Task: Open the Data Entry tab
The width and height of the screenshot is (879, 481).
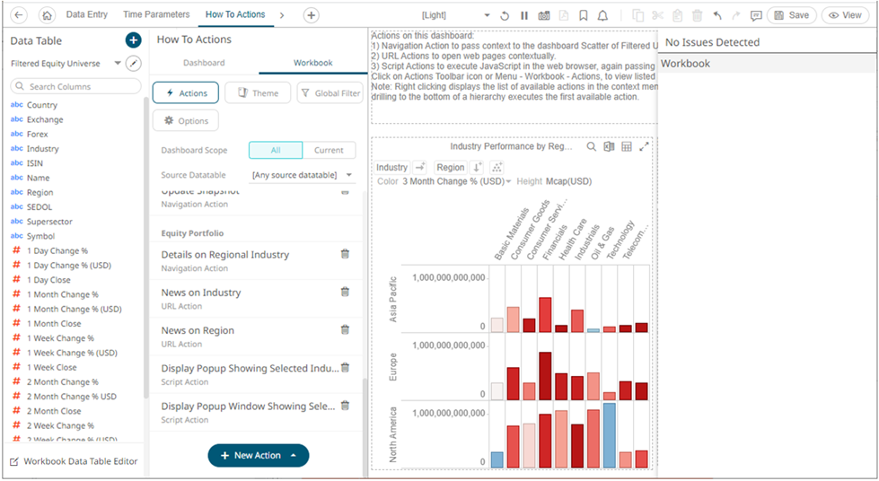Action: click(x=87, y=14)
